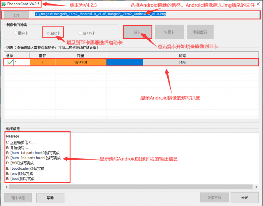The width and height of the screenshot is (263, 206).
Task: Click the PhoenixCard app icon in title bar
Action: (x=3, y=4)
